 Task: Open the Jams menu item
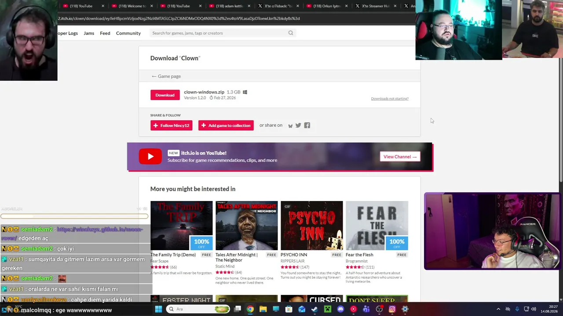click(x=89, y=33)
